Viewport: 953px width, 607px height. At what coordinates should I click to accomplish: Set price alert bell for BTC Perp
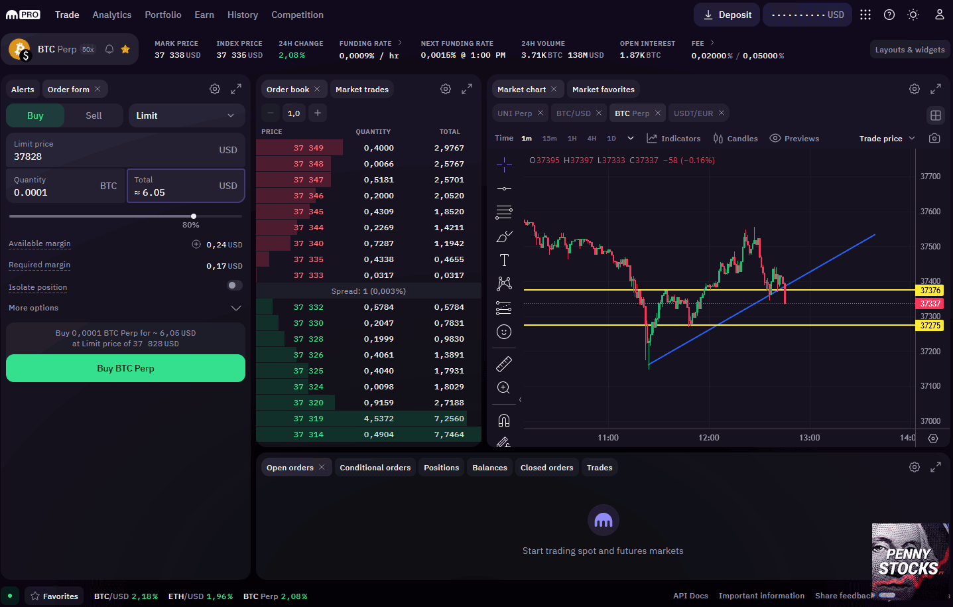pos(109,49)
